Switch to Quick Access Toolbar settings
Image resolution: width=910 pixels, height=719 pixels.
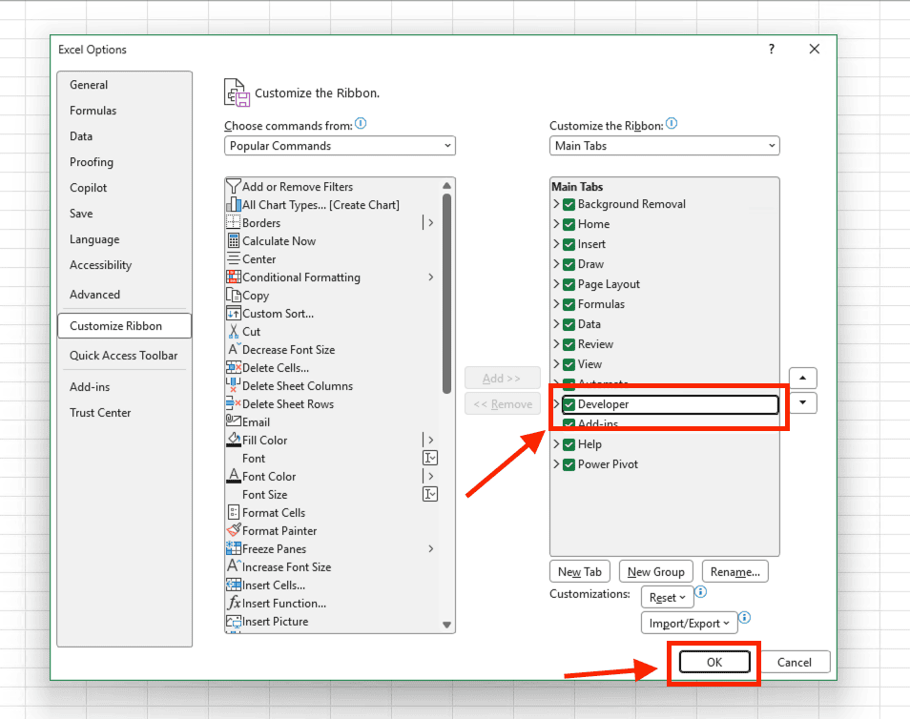click(x=124, y=356)
